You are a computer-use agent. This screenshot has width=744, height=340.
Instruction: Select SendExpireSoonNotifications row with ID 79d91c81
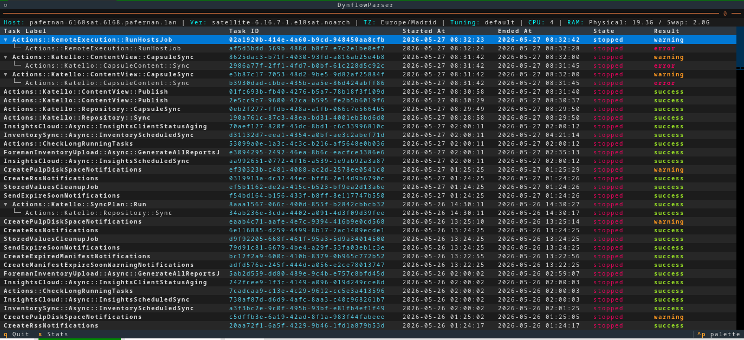(x=368, y=247)
